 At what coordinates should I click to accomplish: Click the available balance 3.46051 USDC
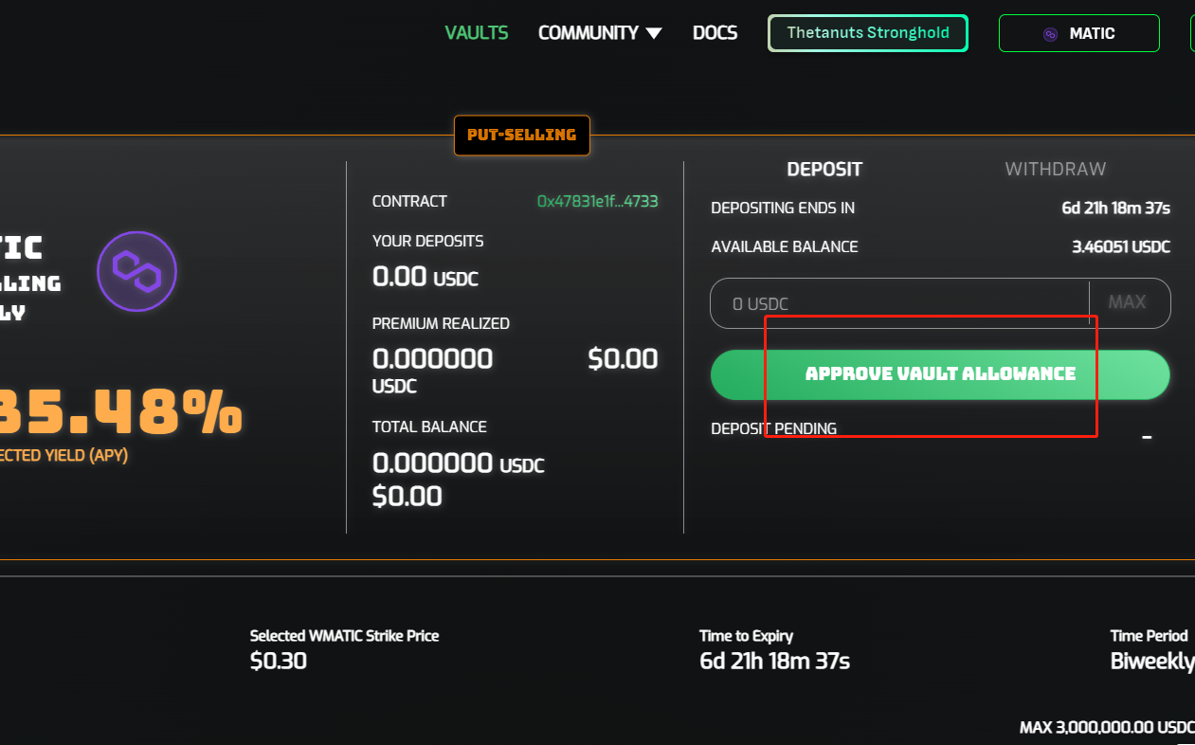click(1120, 247)
